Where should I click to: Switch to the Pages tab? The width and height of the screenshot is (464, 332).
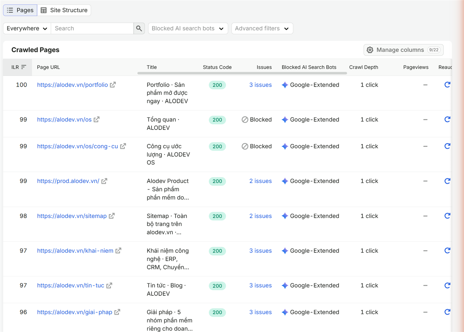point(20,10)
